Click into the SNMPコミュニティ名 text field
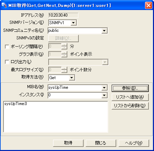Viewport: 154px width, 151px height. [75, 31]
